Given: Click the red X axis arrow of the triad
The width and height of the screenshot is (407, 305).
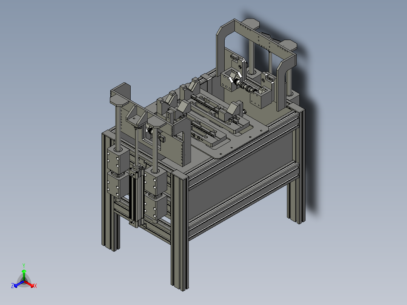Looking at the screenshot, I should coord(29,284).
